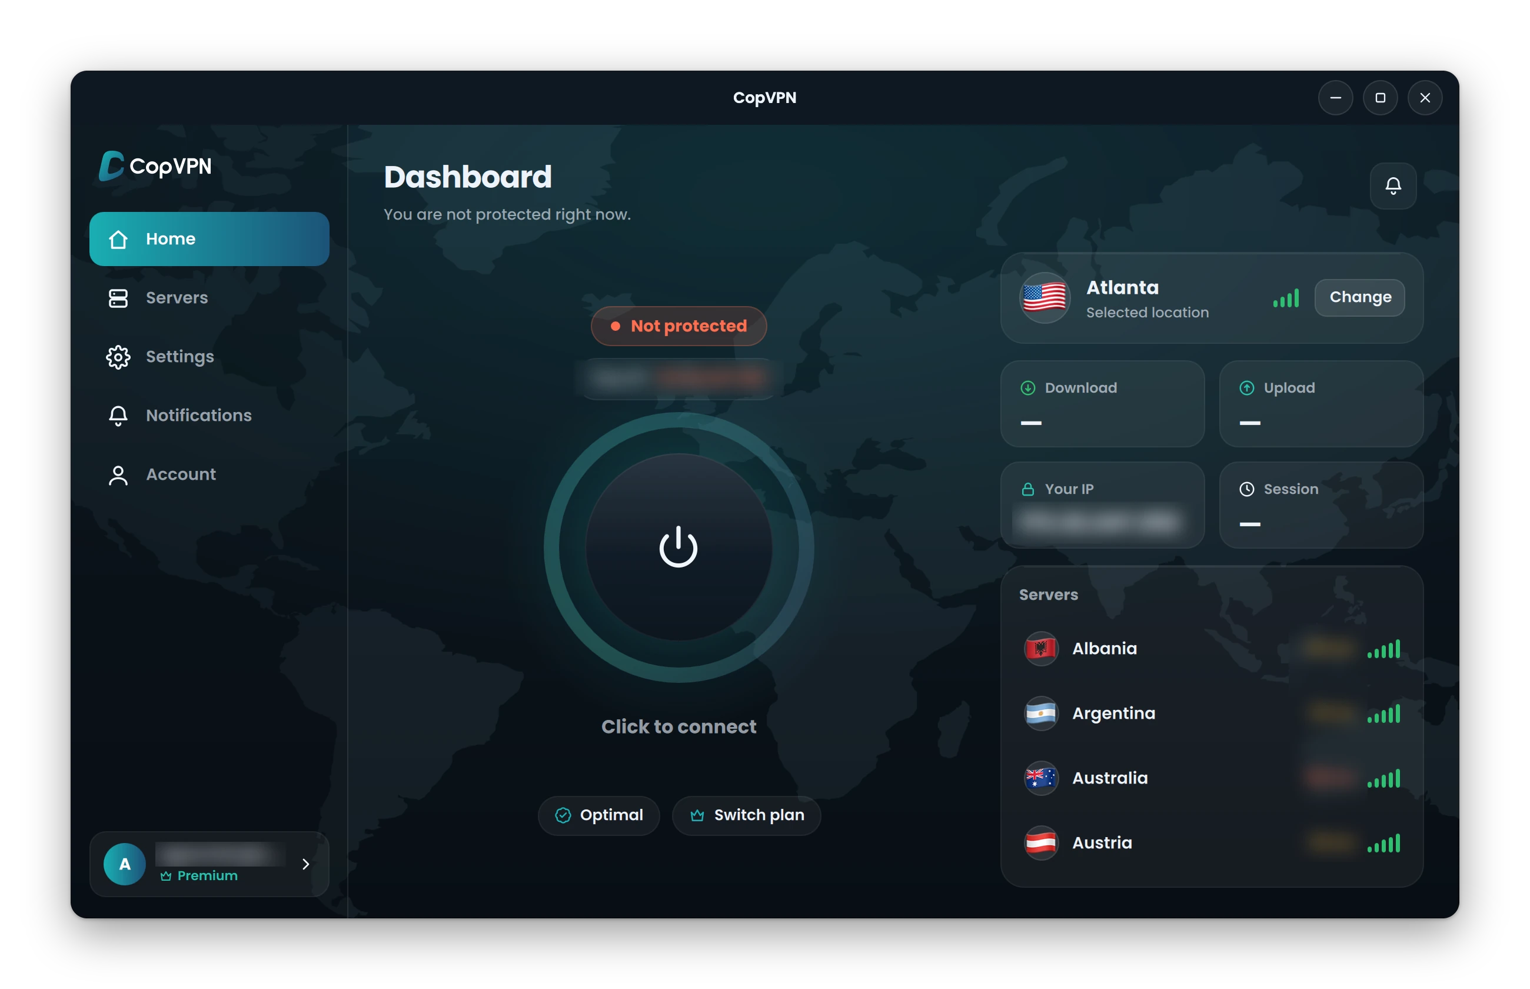Maximize the CopVPN window
The height and width of the screenshot is (989, 1530).
1380,98
